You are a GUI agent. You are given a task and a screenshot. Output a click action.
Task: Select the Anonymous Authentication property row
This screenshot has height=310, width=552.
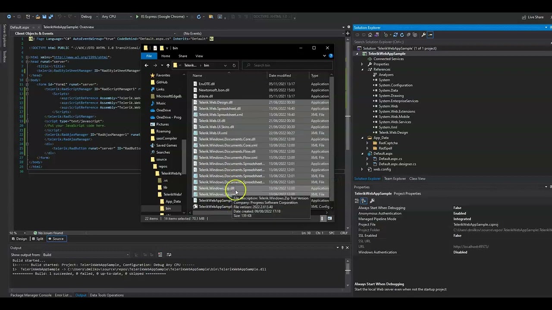pos(453,214)
